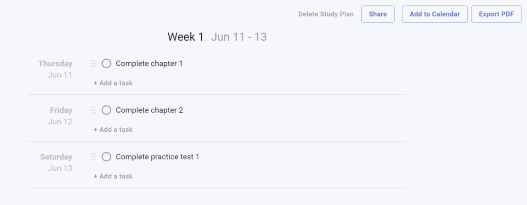Viewport: 527px width, 205px height.
Task: Add the plan to calendar
Action: click(x=434, y=14)
